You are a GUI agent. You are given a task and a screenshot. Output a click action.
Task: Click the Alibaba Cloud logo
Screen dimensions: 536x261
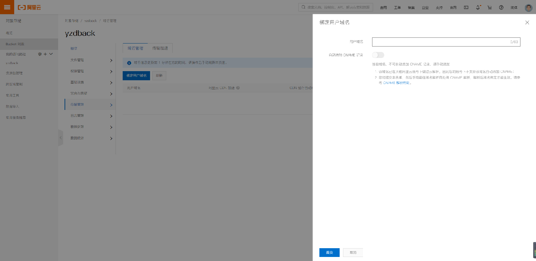(29, 7)
